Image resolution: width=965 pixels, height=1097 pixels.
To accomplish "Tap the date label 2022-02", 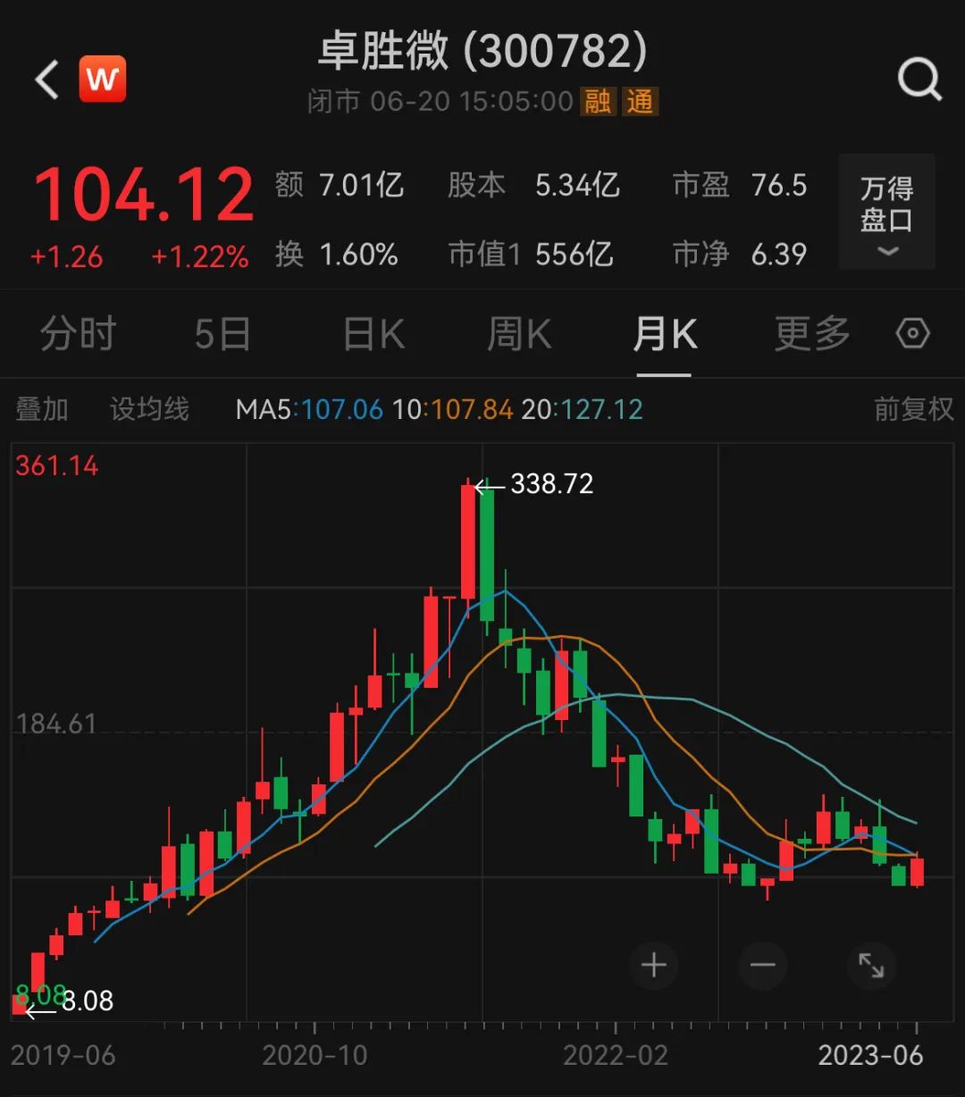I will pos(616,1055).
